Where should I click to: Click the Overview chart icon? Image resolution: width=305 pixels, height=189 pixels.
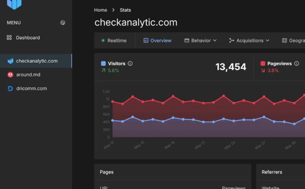(146, 41)
